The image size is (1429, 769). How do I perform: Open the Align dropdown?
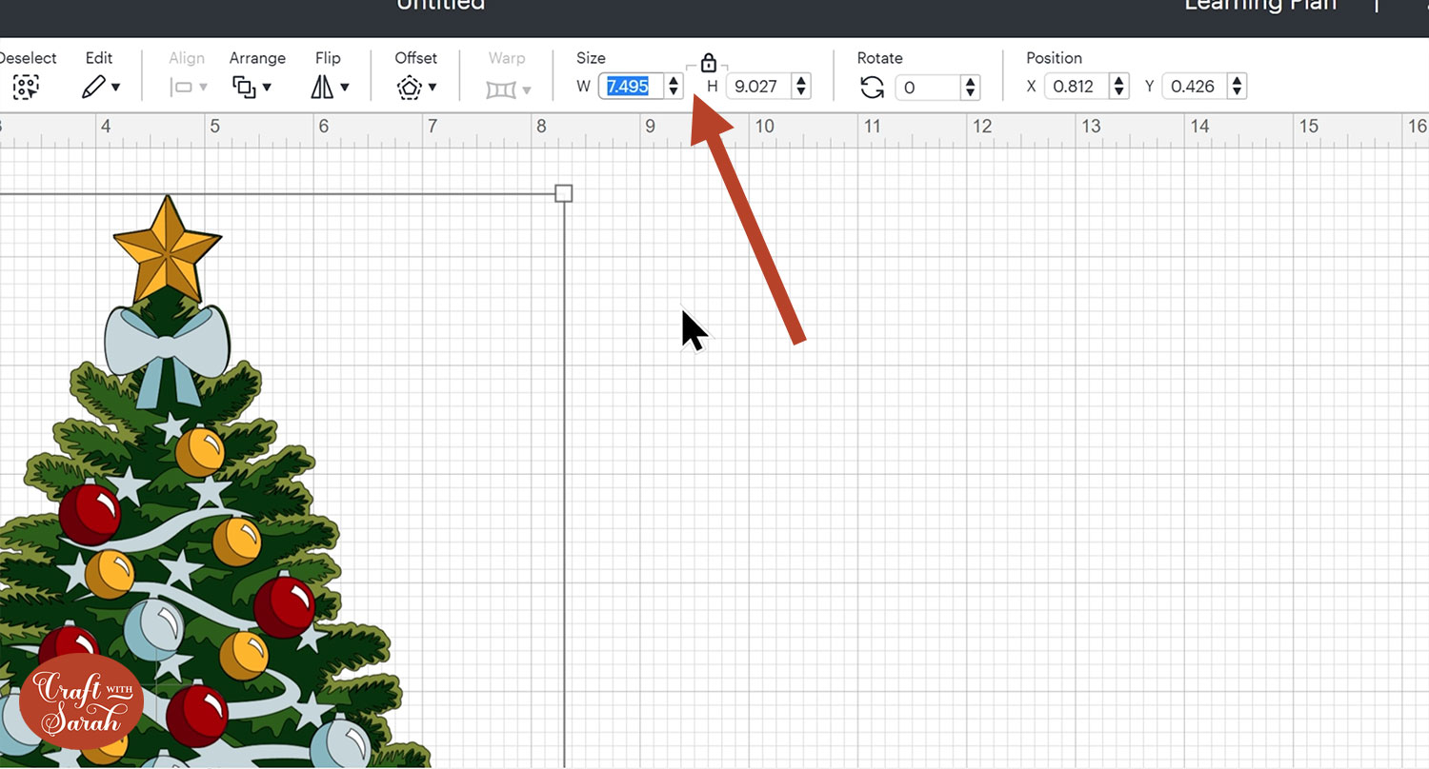188,88
